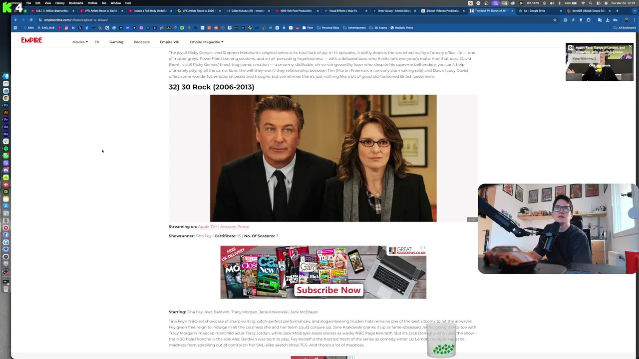Click the 30 Rock article photo
This screenshot has height=359, width=639.
(x=323, y=158)
